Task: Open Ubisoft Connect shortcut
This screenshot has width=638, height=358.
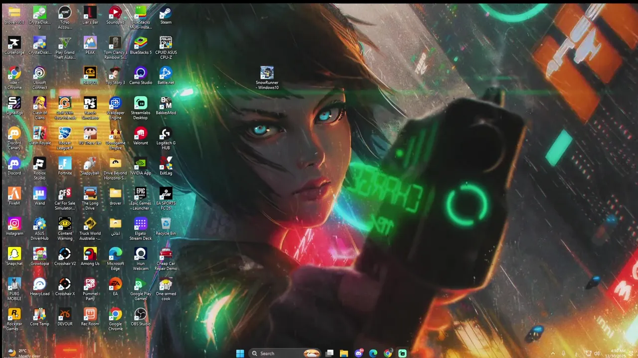Action: point(39,79)
